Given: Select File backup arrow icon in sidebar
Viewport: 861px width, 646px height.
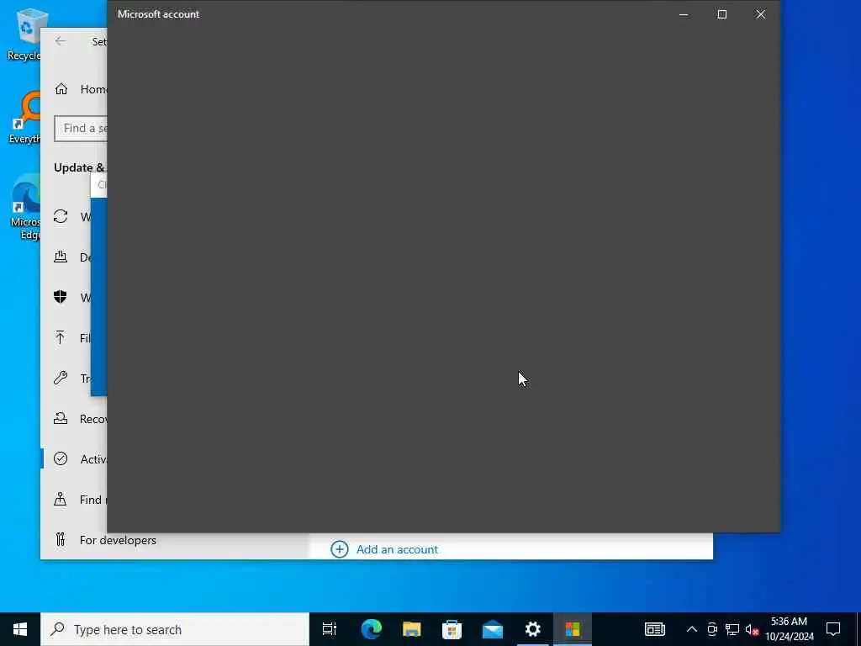Looking at the screenshot, I should [61, 337].
